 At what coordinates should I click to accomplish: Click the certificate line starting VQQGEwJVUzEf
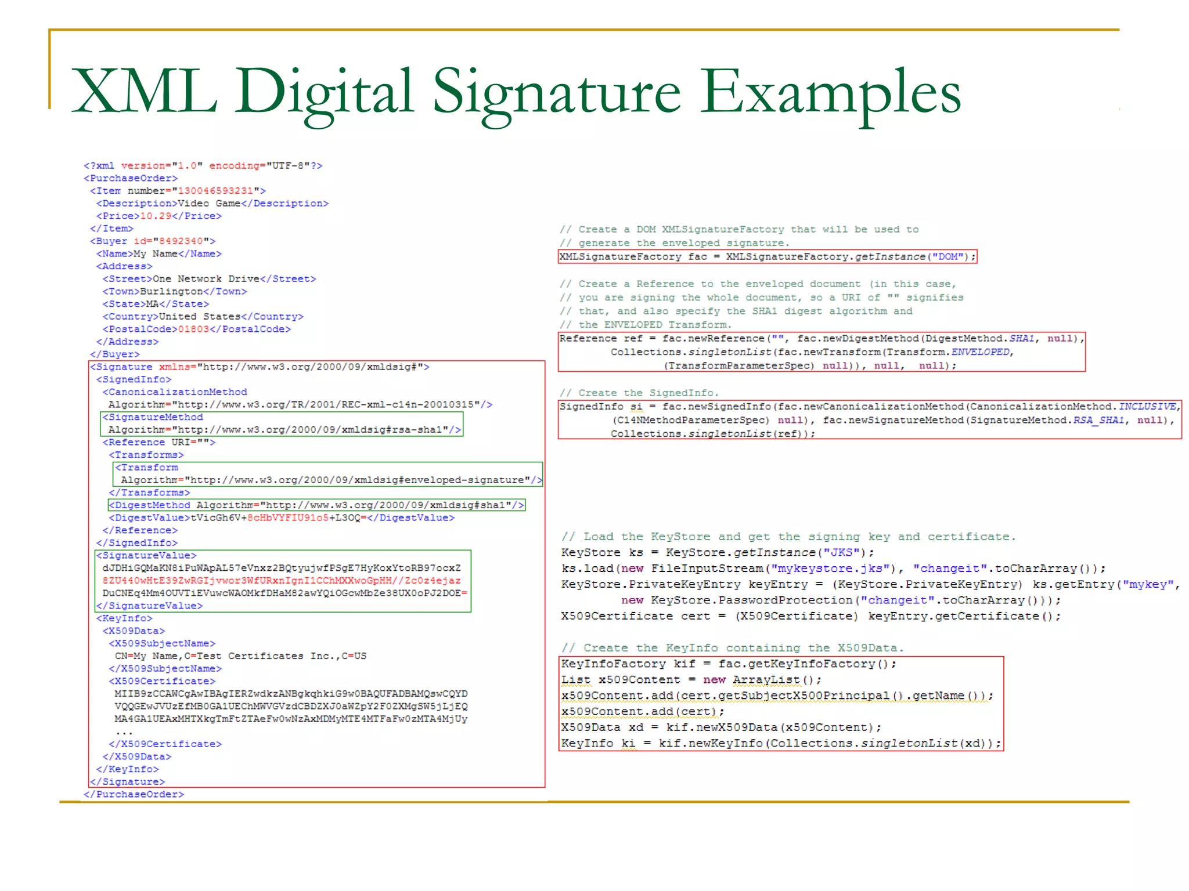point(291,707)
